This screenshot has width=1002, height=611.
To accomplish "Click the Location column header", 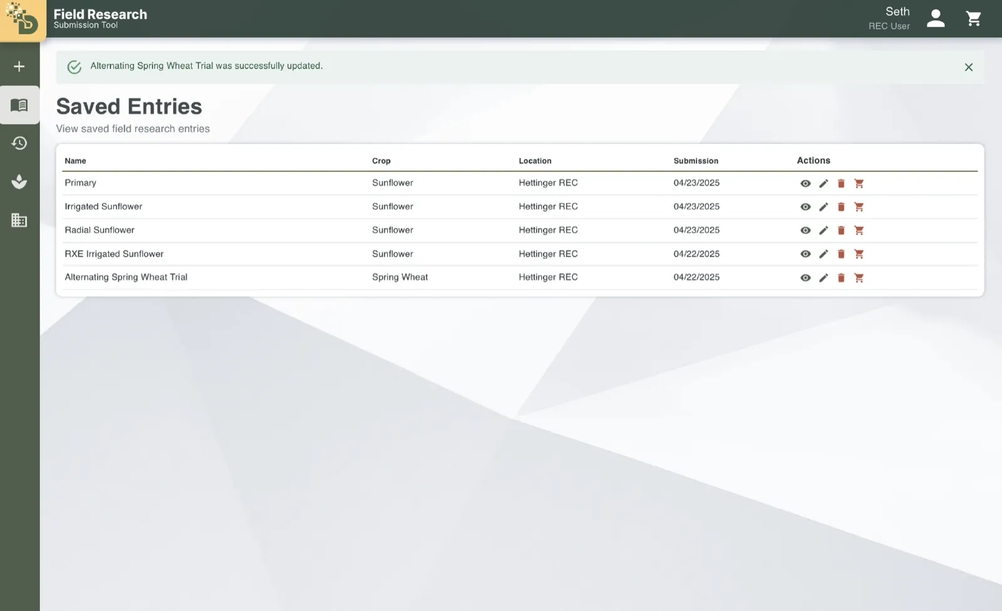I will tap(535, 161).
